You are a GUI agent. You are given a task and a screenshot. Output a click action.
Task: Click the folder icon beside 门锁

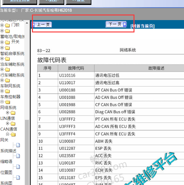click(x=7, y=25)
